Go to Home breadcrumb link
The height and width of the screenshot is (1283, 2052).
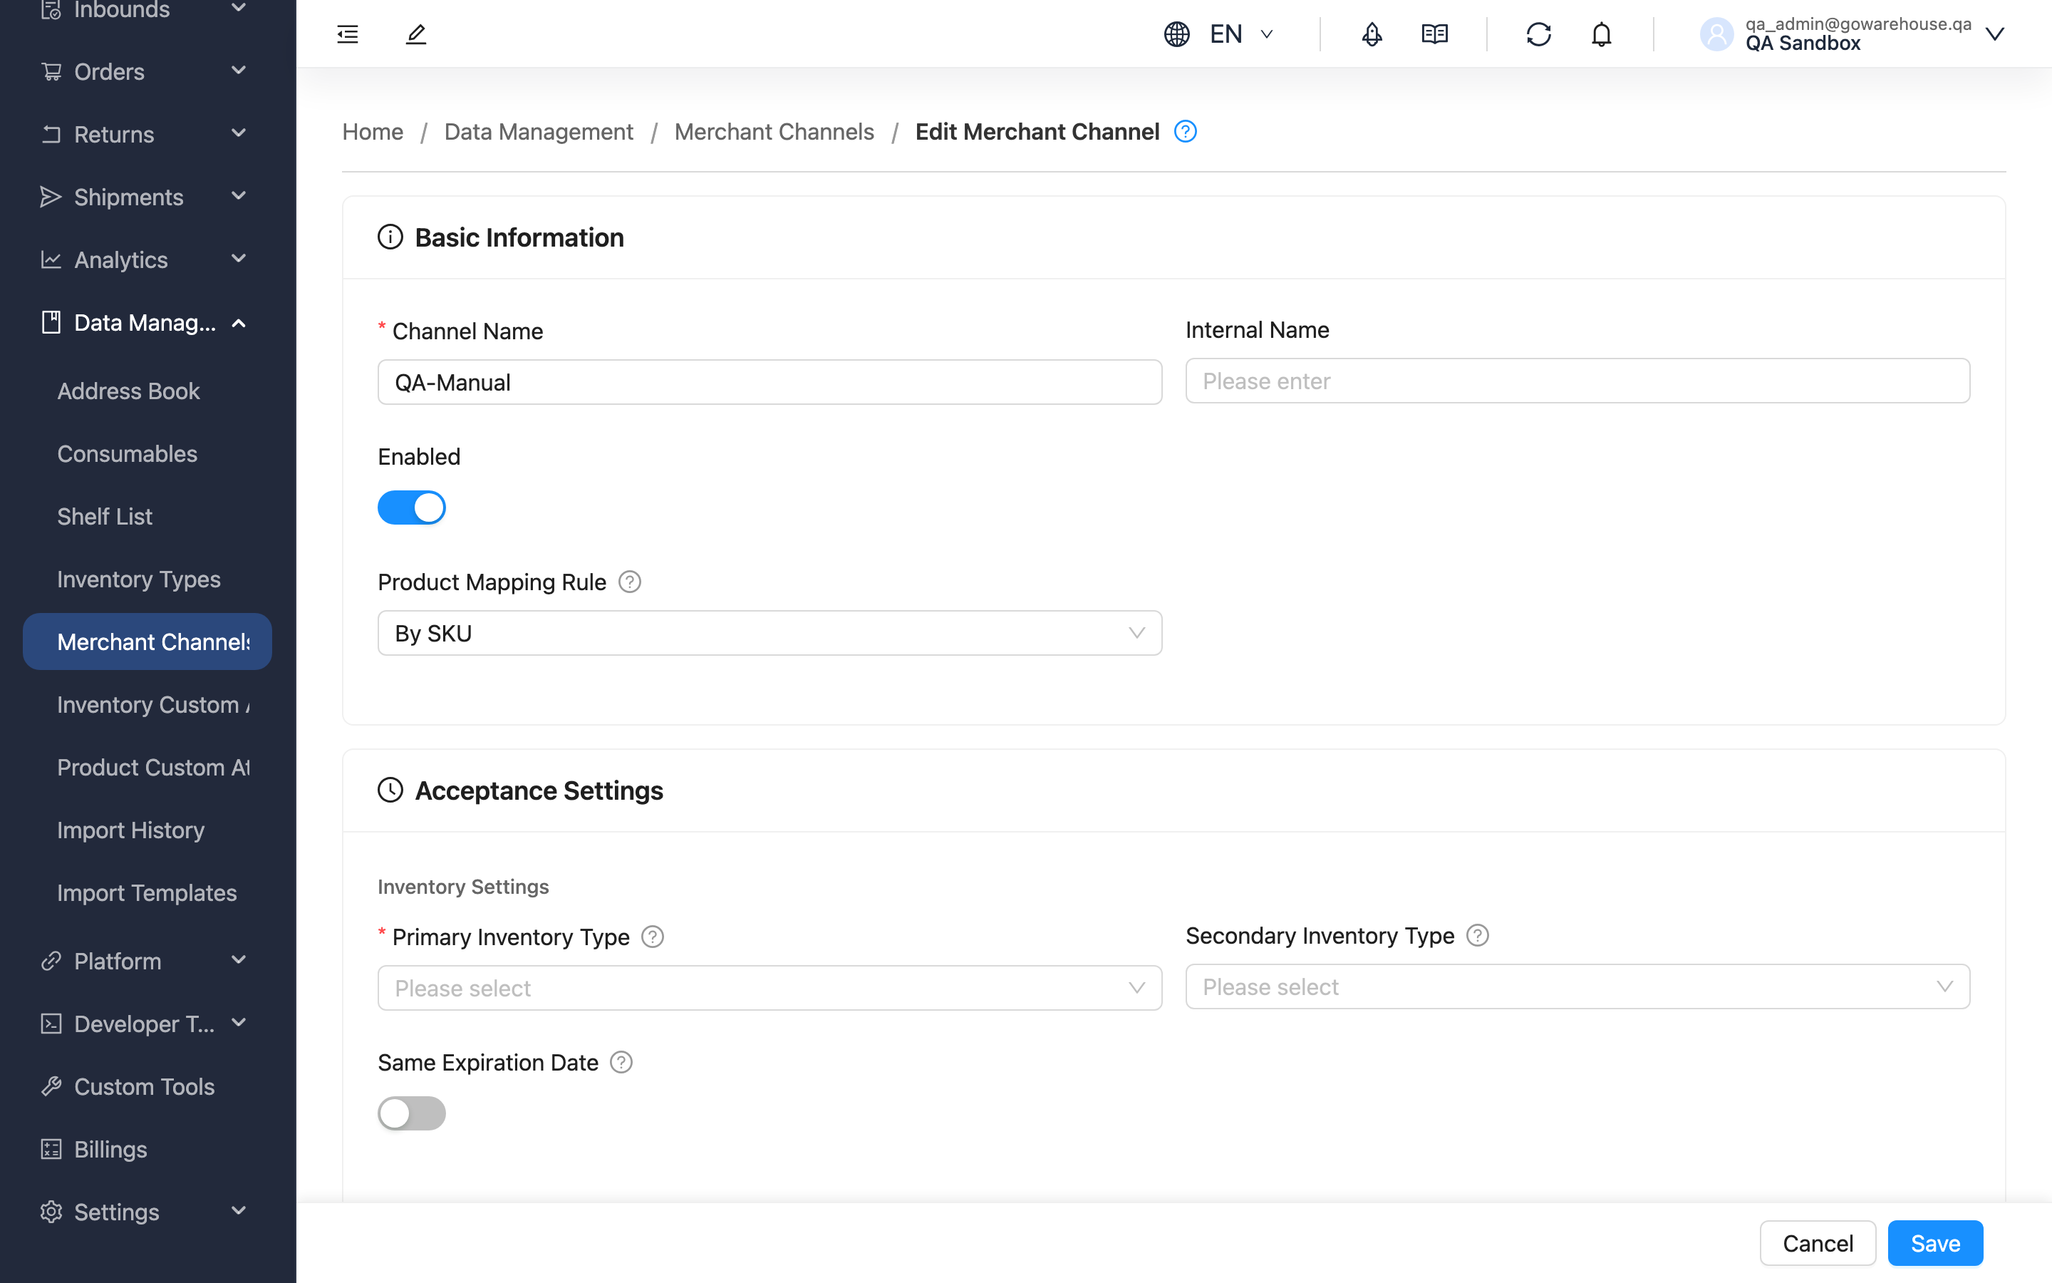coord(372,132)
